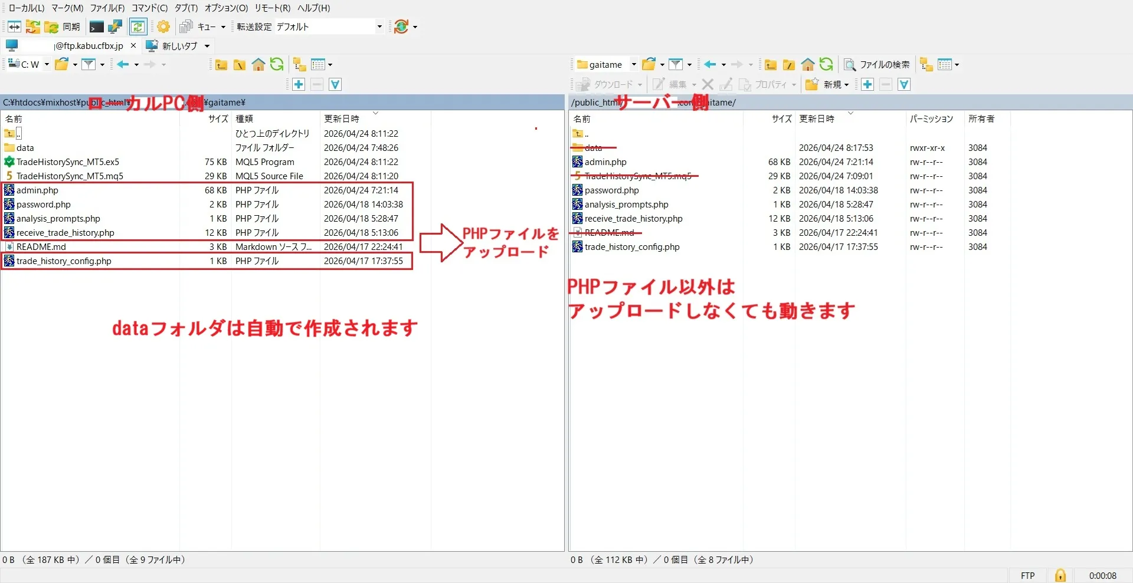Go to local home directory icon
Image resolution: width=1133 pixels, height=583 pixels.
[x=258, y=65]
